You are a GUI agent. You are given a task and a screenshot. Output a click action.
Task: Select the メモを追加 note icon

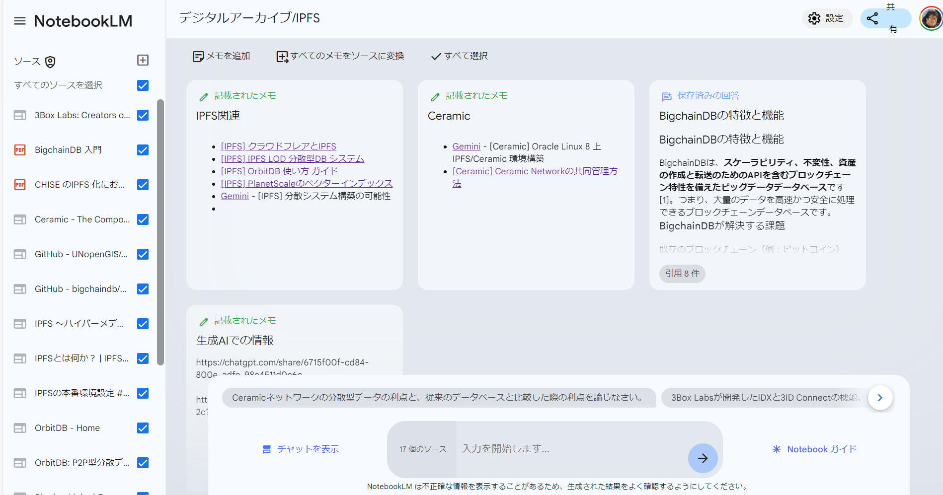(x=198, y=56)
